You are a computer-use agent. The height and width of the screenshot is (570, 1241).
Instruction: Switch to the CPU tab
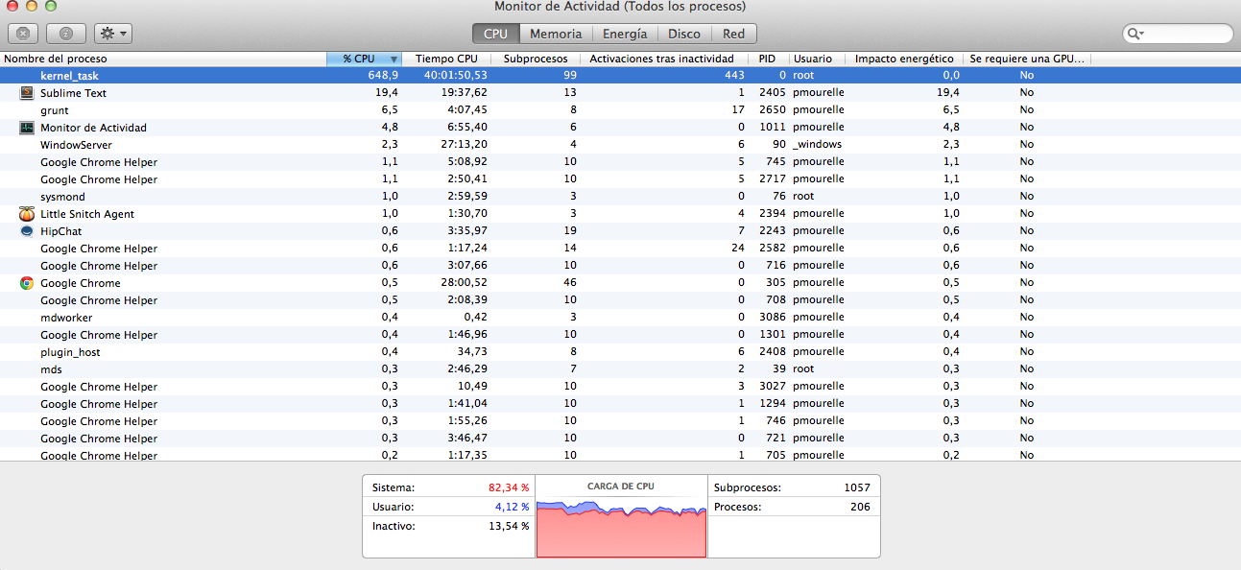495,34
